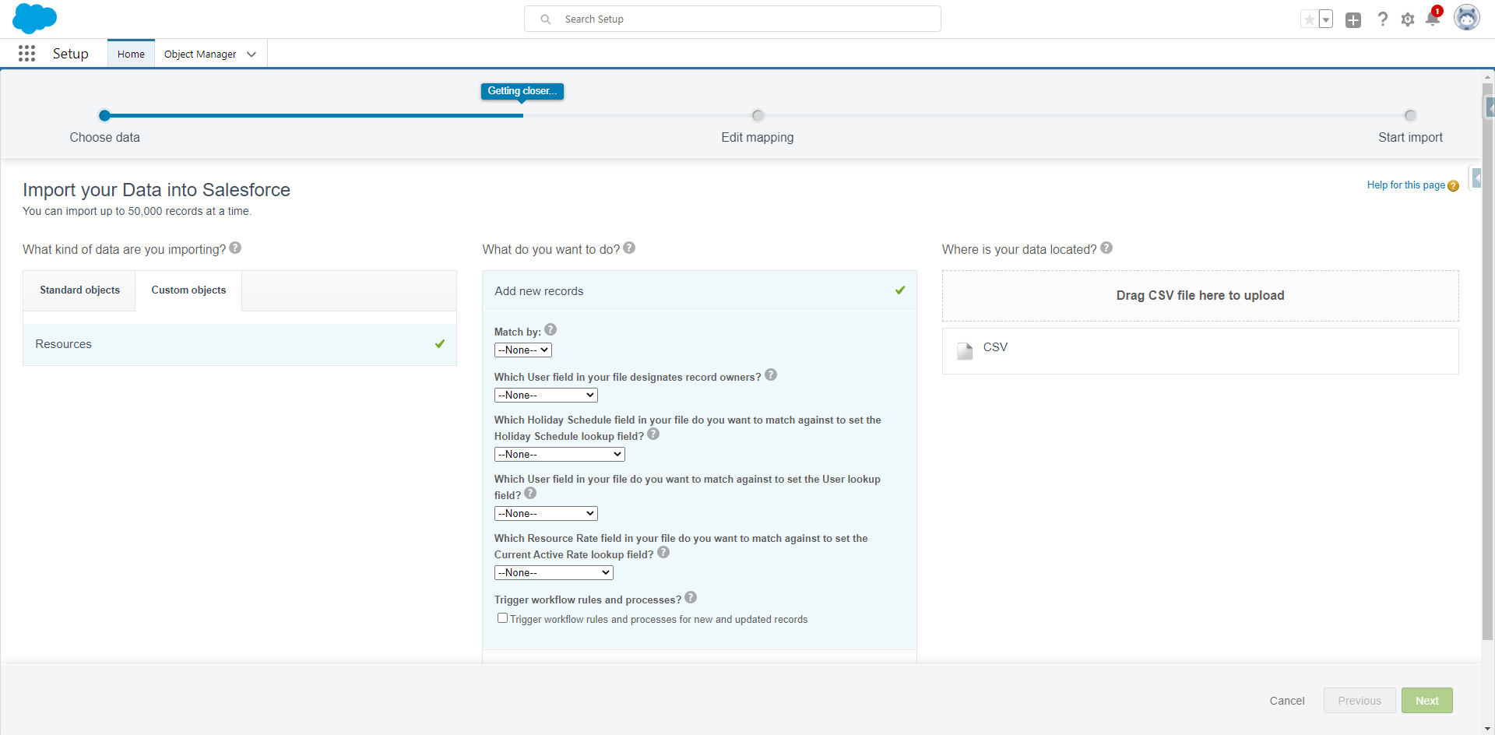This screenshot has width=1495, height=735.
Task: Click the Previous button
Action: [1360, 701]
